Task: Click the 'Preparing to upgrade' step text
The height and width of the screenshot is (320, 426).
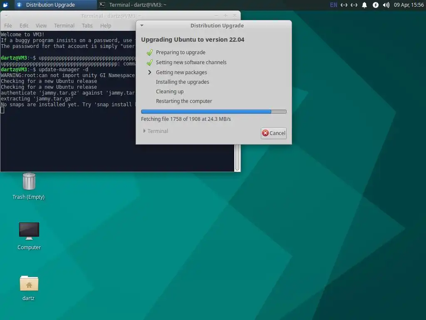Action: [x=181, y=52]
